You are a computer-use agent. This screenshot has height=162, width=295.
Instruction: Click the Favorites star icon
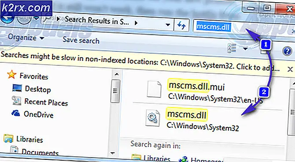(x=11, y=75)
